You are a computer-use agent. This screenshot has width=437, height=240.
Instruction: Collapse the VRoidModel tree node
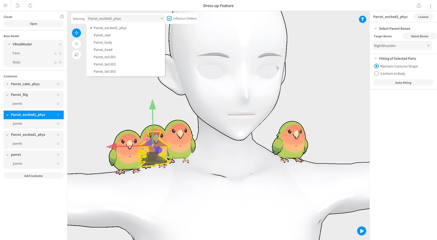[9, 44]
